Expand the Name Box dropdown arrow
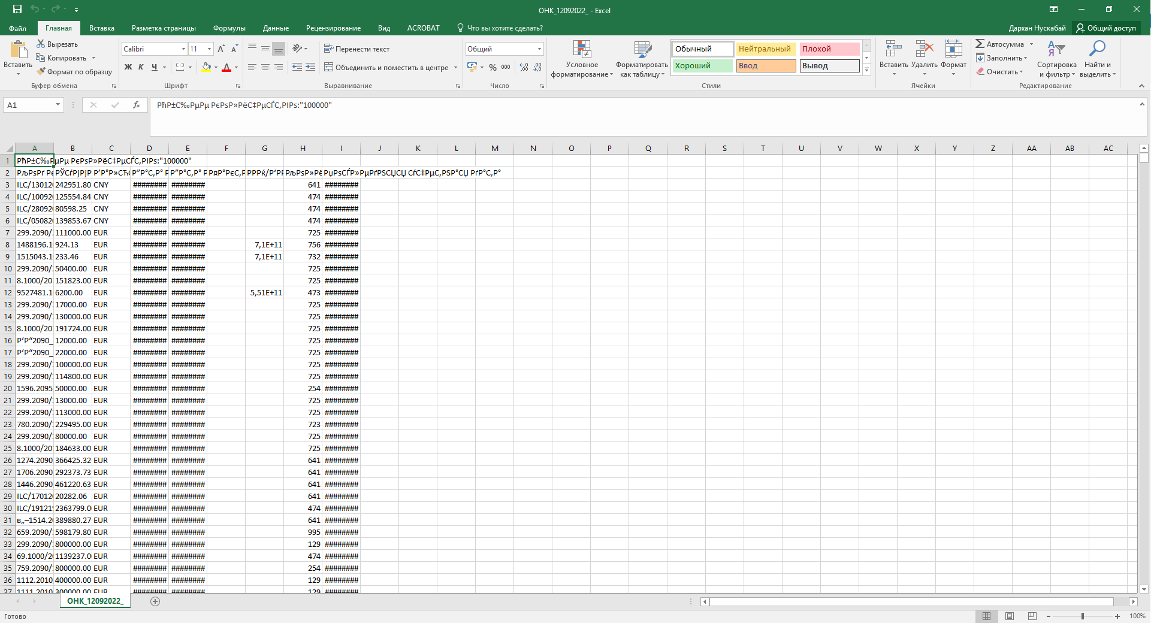 click(58, 105)
